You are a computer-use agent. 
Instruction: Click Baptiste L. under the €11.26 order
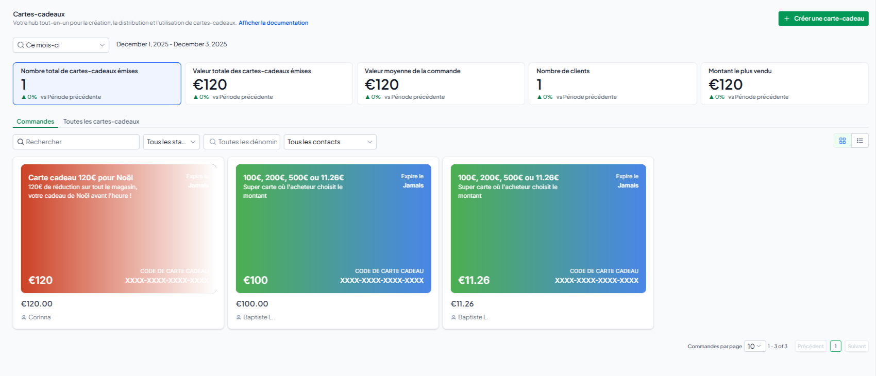(x=473, y=317)
